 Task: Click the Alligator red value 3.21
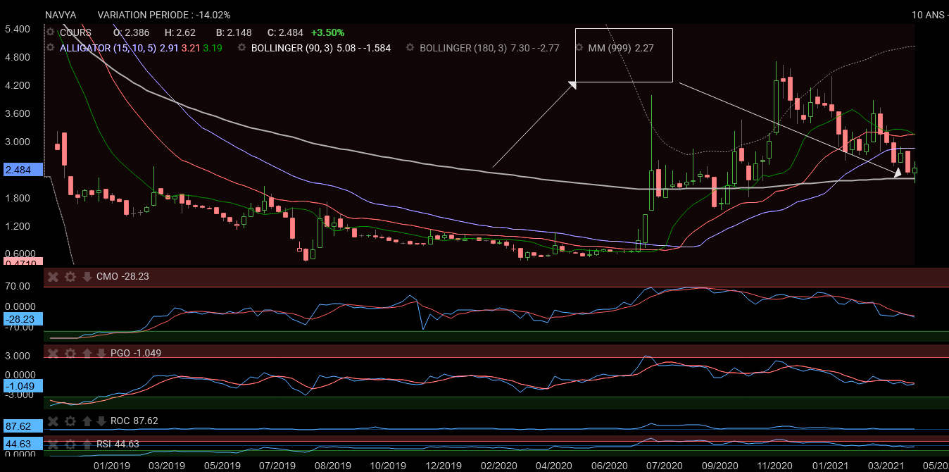[191, 48]
